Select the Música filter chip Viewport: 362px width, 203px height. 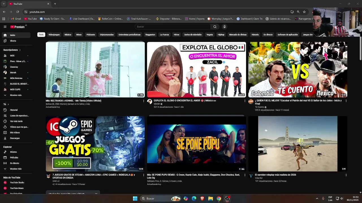point(68,35)
